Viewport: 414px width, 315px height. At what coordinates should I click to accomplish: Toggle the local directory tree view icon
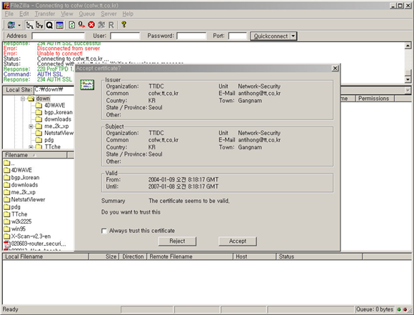[29, 25]
